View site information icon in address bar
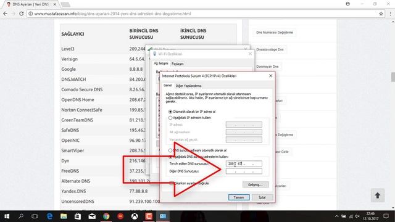This screenshot has height=222, width=395. click(x=30, y=14)
